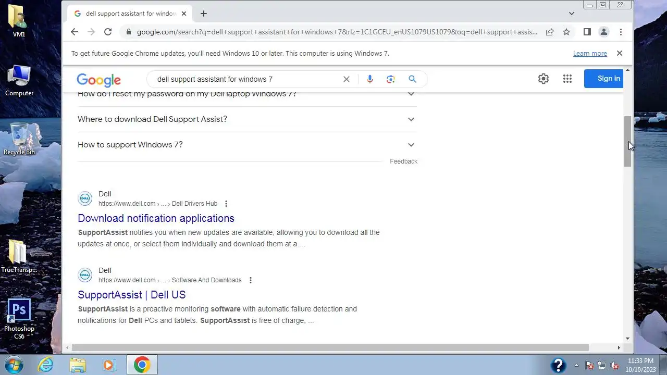This screenshot has height=375, width=667.
Task: Click the Chrome address bar URL
Action: tap(337, 32)
